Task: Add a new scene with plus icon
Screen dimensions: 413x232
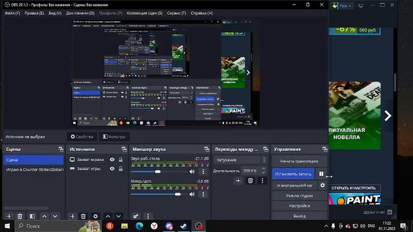Action: [x=9, y=217]
